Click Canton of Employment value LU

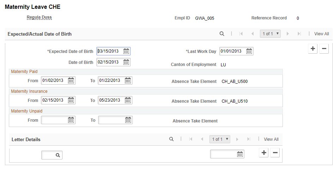[x=223, y=65]
